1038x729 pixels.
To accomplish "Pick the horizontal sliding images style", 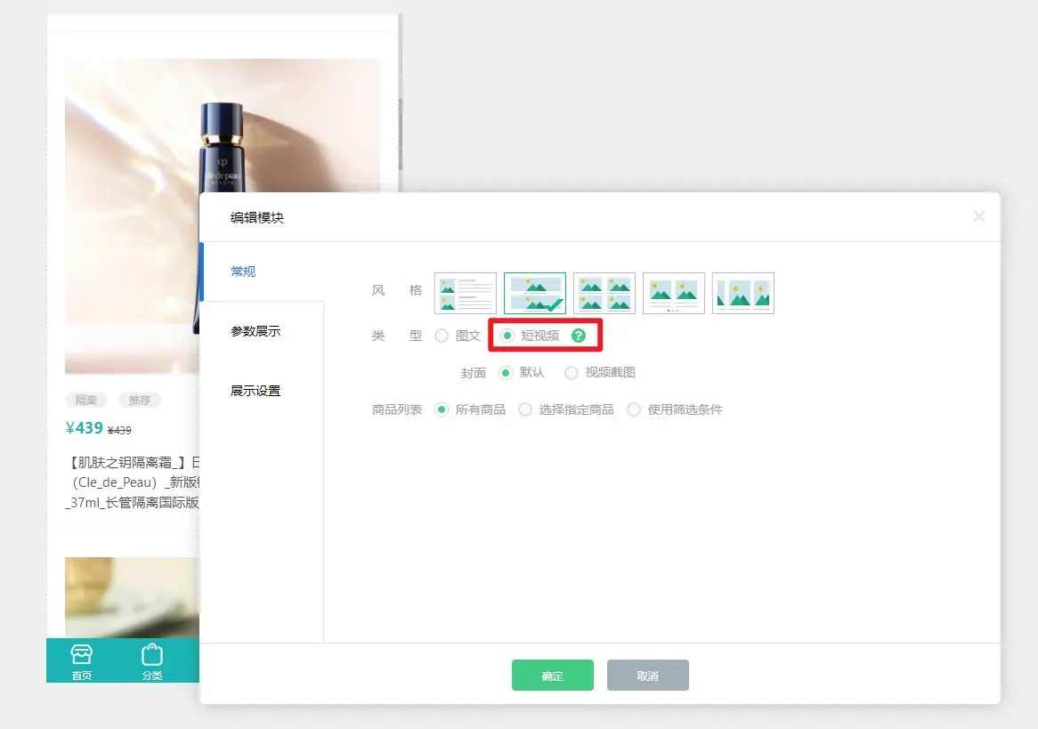I will point(742,294).
